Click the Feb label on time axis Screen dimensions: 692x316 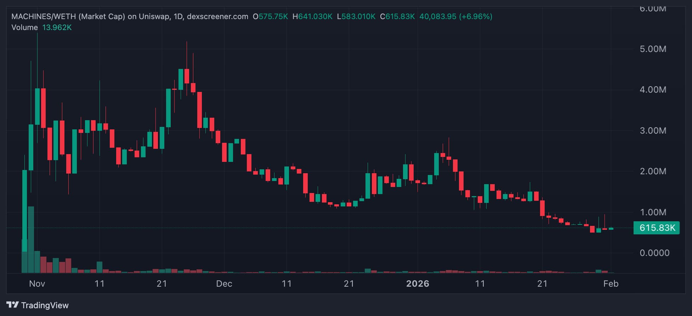(611, 284)
